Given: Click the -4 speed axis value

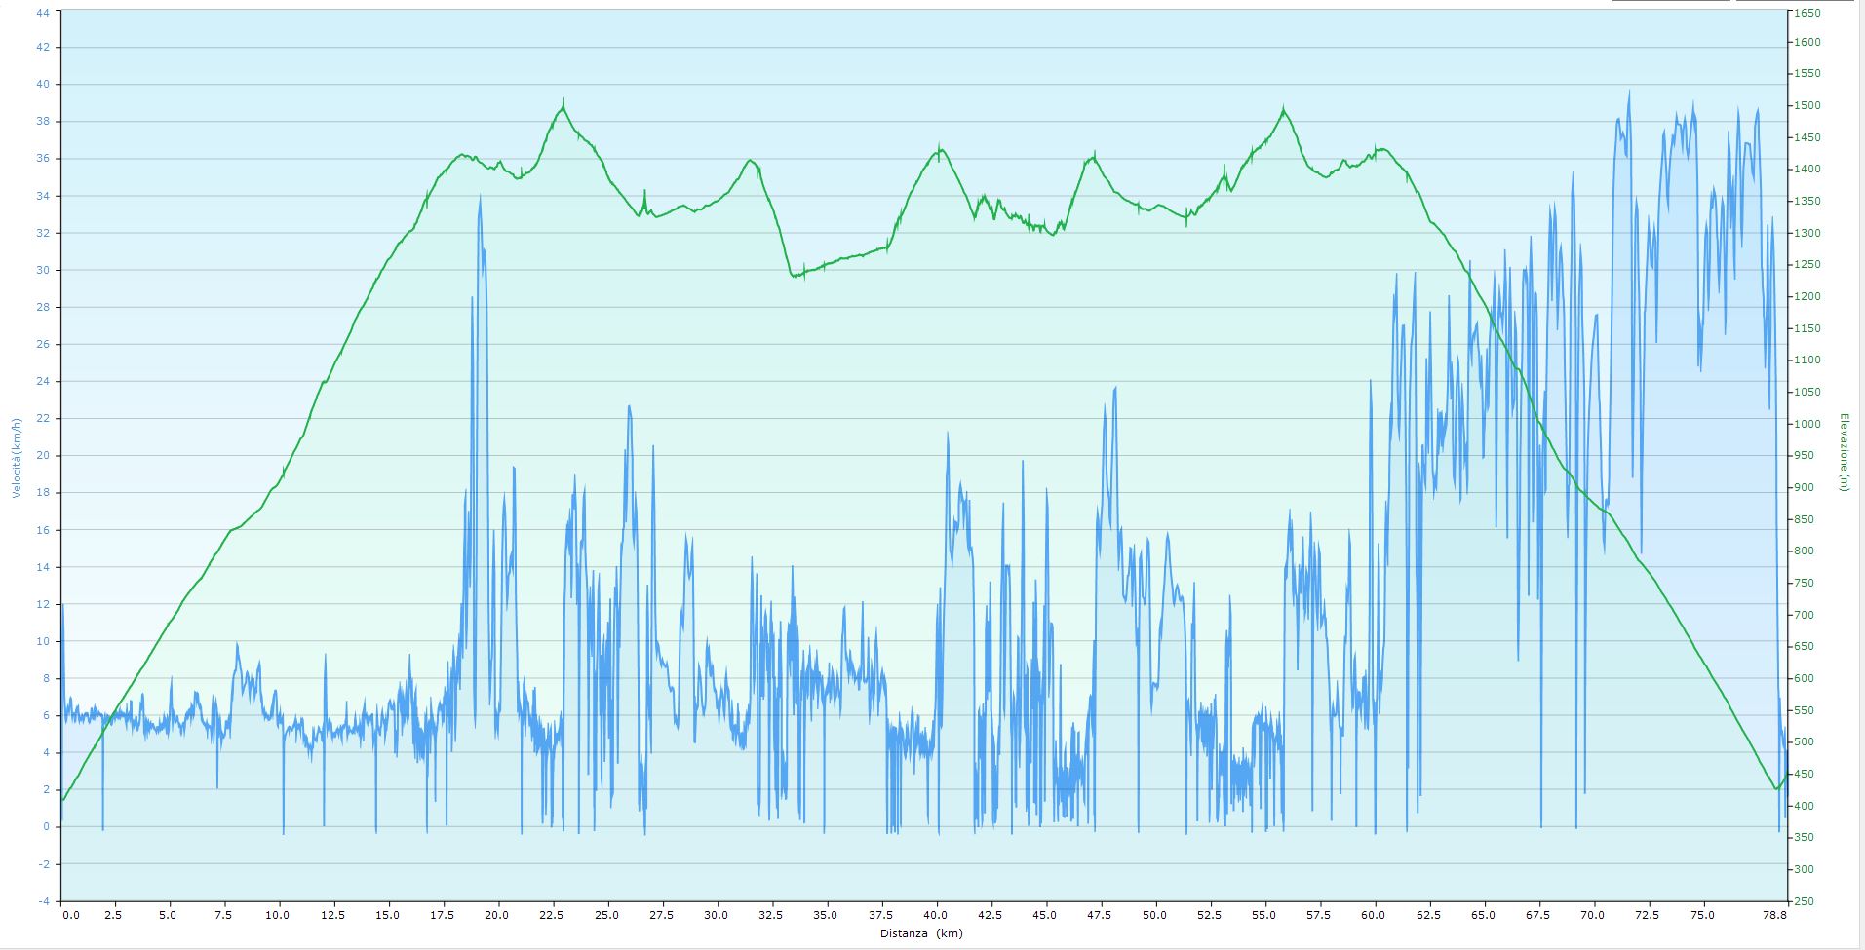Looking at the screenshot, I should tap(44, 900).
